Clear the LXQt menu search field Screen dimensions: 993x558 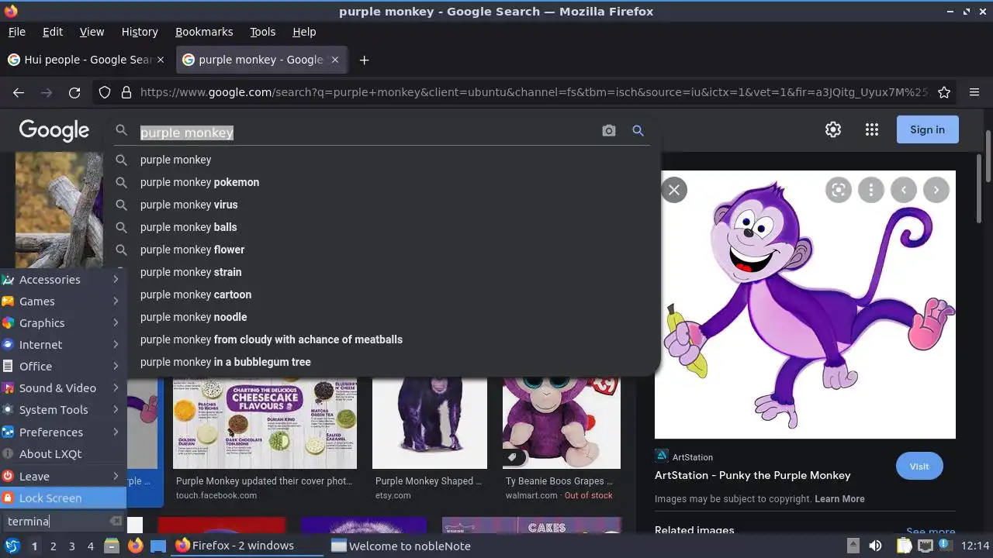(116, 522)
